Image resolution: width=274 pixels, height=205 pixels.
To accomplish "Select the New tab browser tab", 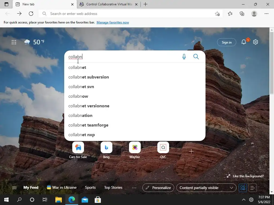I will point(45,4).
